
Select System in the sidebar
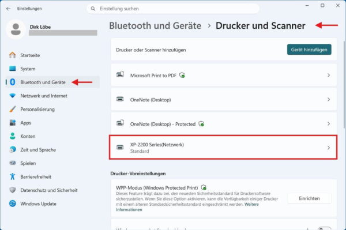point(52,69)
